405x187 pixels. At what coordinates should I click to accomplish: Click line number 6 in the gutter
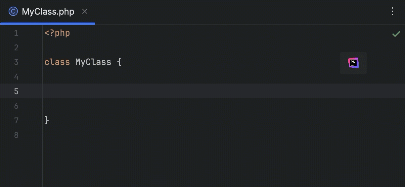16,106
